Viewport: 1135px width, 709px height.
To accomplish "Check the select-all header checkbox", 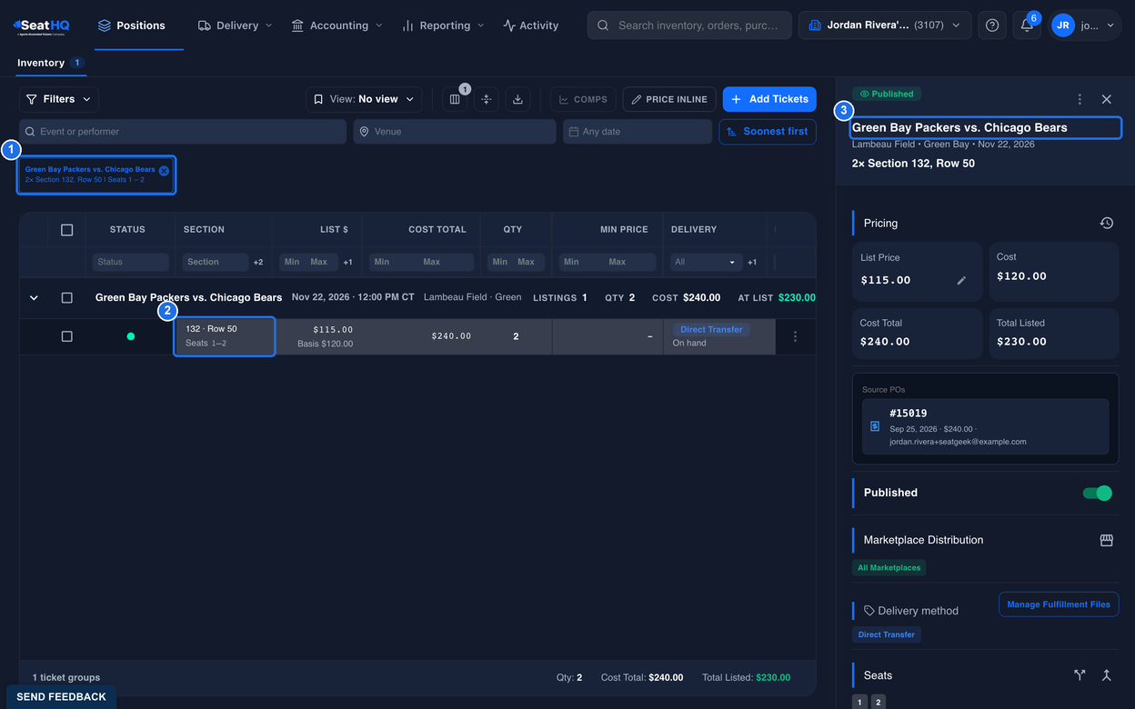I will coord(66,230).
